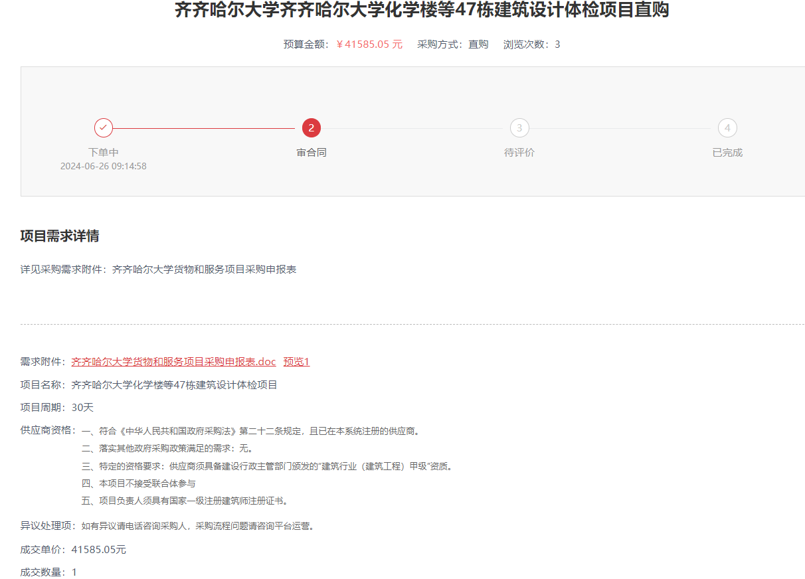
Task: Select the 审合同 step label
Action: point(312,153)
